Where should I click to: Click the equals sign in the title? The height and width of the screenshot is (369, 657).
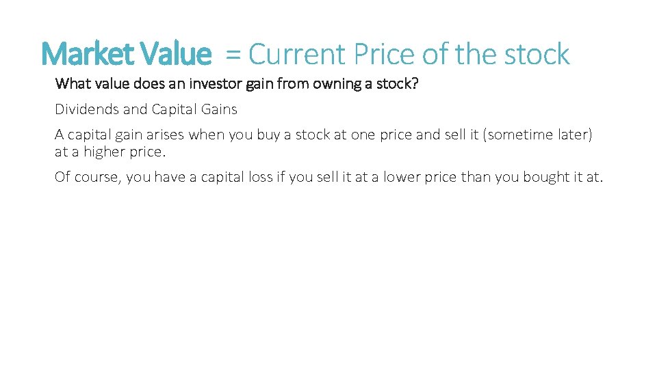pos(233,55)
